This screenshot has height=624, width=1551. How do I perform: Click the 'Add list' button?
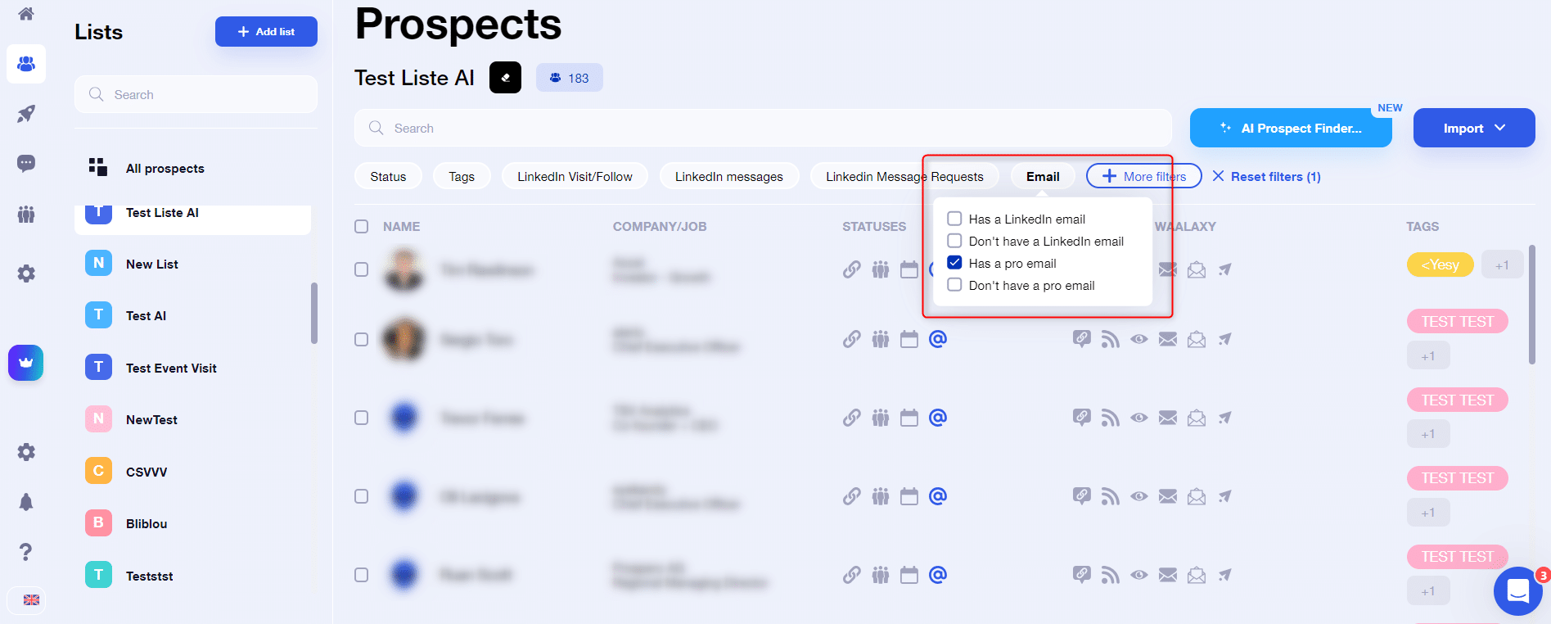click(x=266, y=31)
